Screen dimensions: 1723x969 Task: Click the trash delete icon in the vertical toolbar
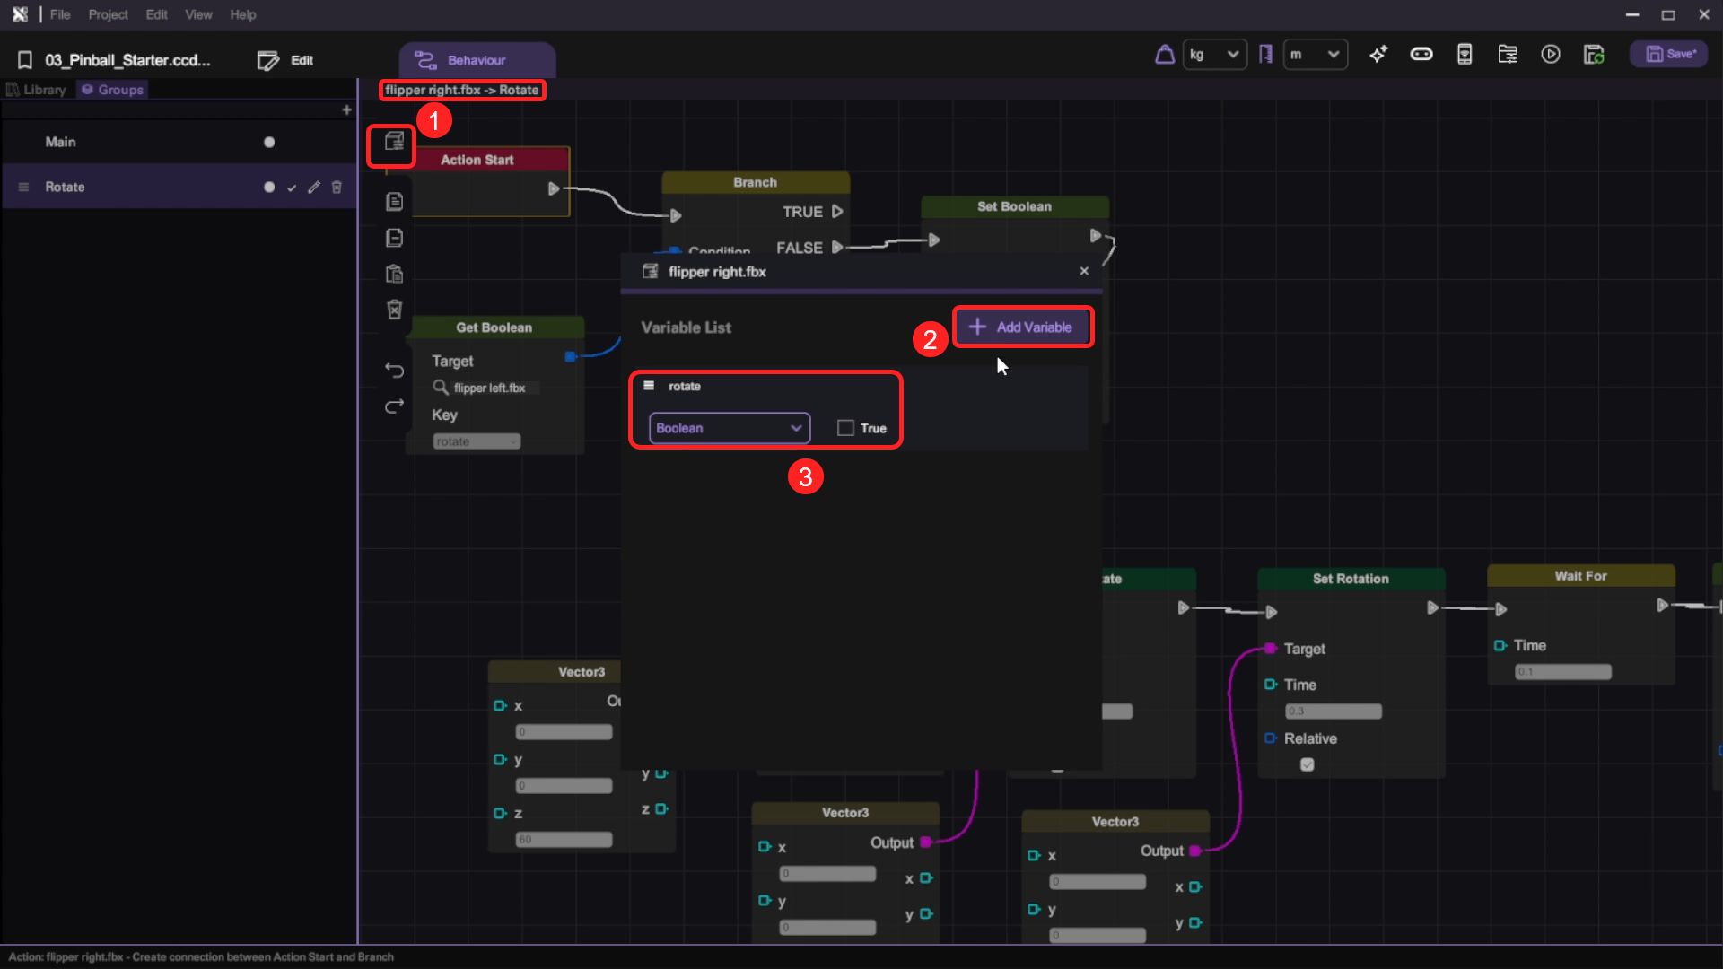click(x=394, y=310)
